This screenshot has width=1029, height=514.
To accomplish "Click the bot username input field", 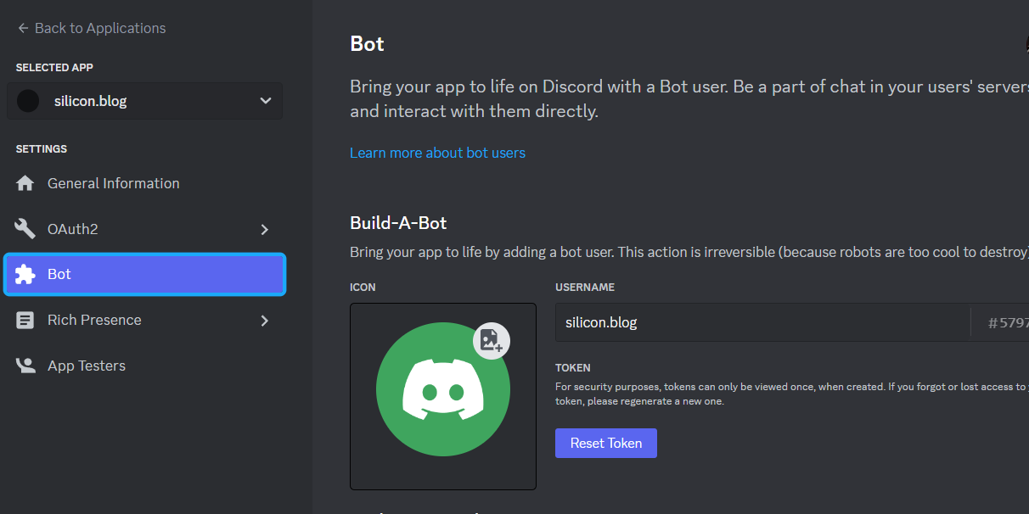I will 762,322.
